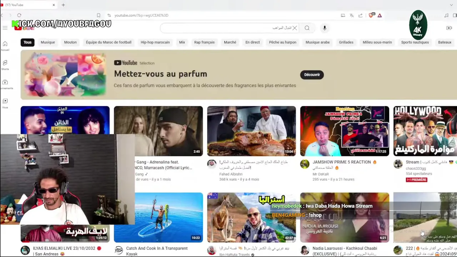Filter by Mouton chip
457x257 pixels.
tap(70, 42)
